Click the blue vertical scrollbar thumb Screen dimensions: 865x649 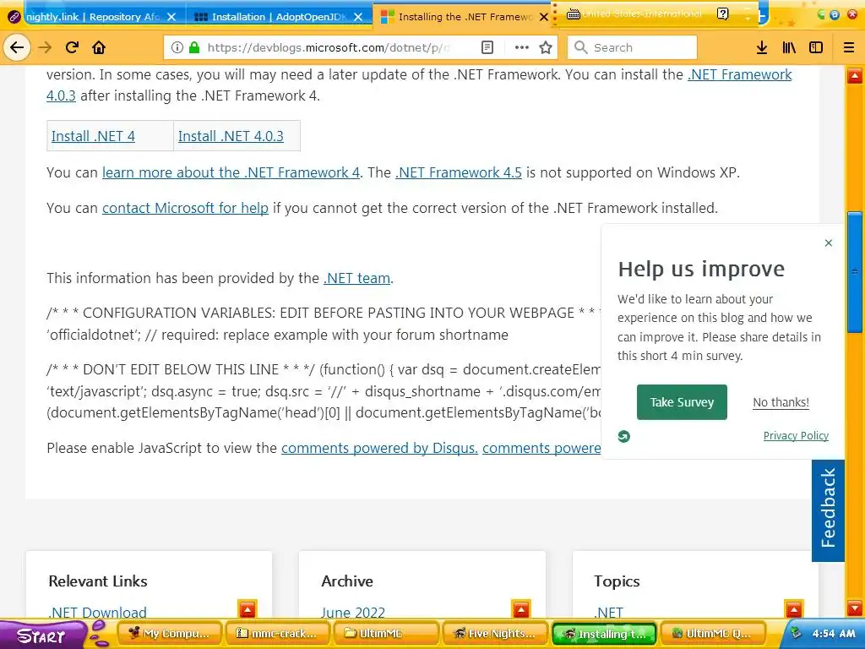[855, 272]
